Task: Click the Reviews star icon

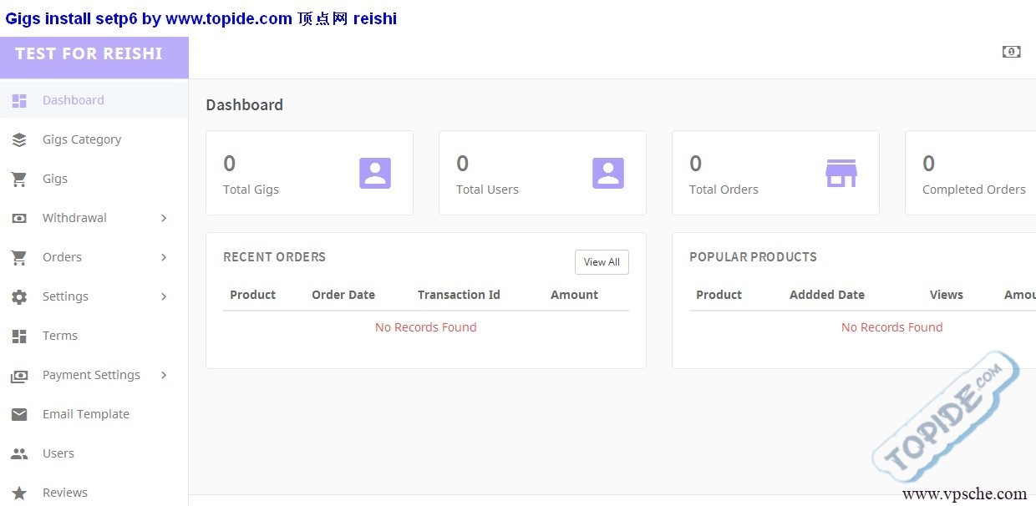Action: [19, 493]
